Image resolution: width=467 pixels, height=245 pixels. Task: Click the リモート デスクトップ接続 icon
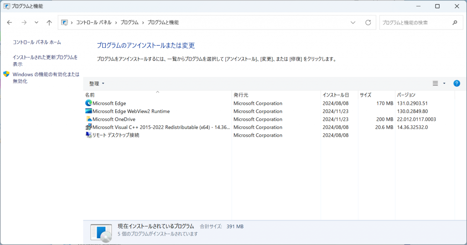(x=88, y=135)
